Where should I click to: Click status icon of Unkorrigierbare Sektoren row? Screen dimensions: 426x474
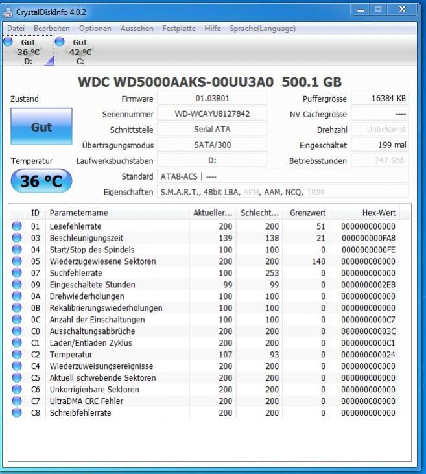point(17,389)
